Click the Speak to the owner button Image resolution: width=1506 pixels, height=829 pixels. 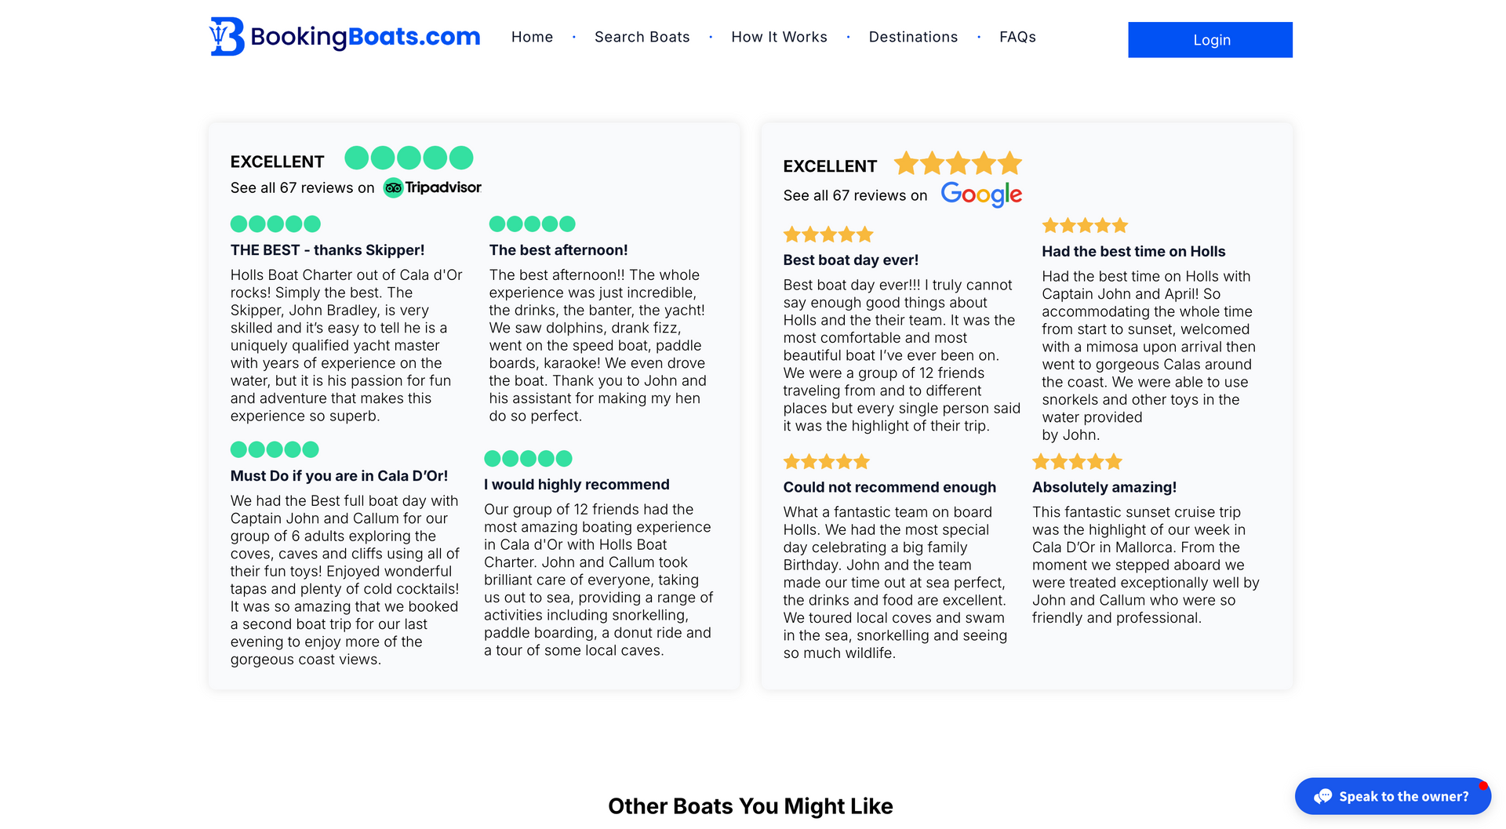[x=1402, y=796]
